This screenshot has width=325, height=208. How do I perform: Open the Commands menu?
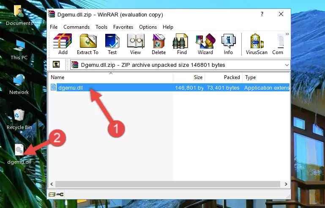76,27
